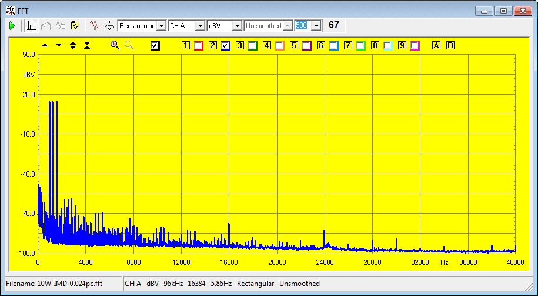Screen dimensions: 538x296
Task: Enable the purple trace 5 checkbox
Action: point(307,46)
